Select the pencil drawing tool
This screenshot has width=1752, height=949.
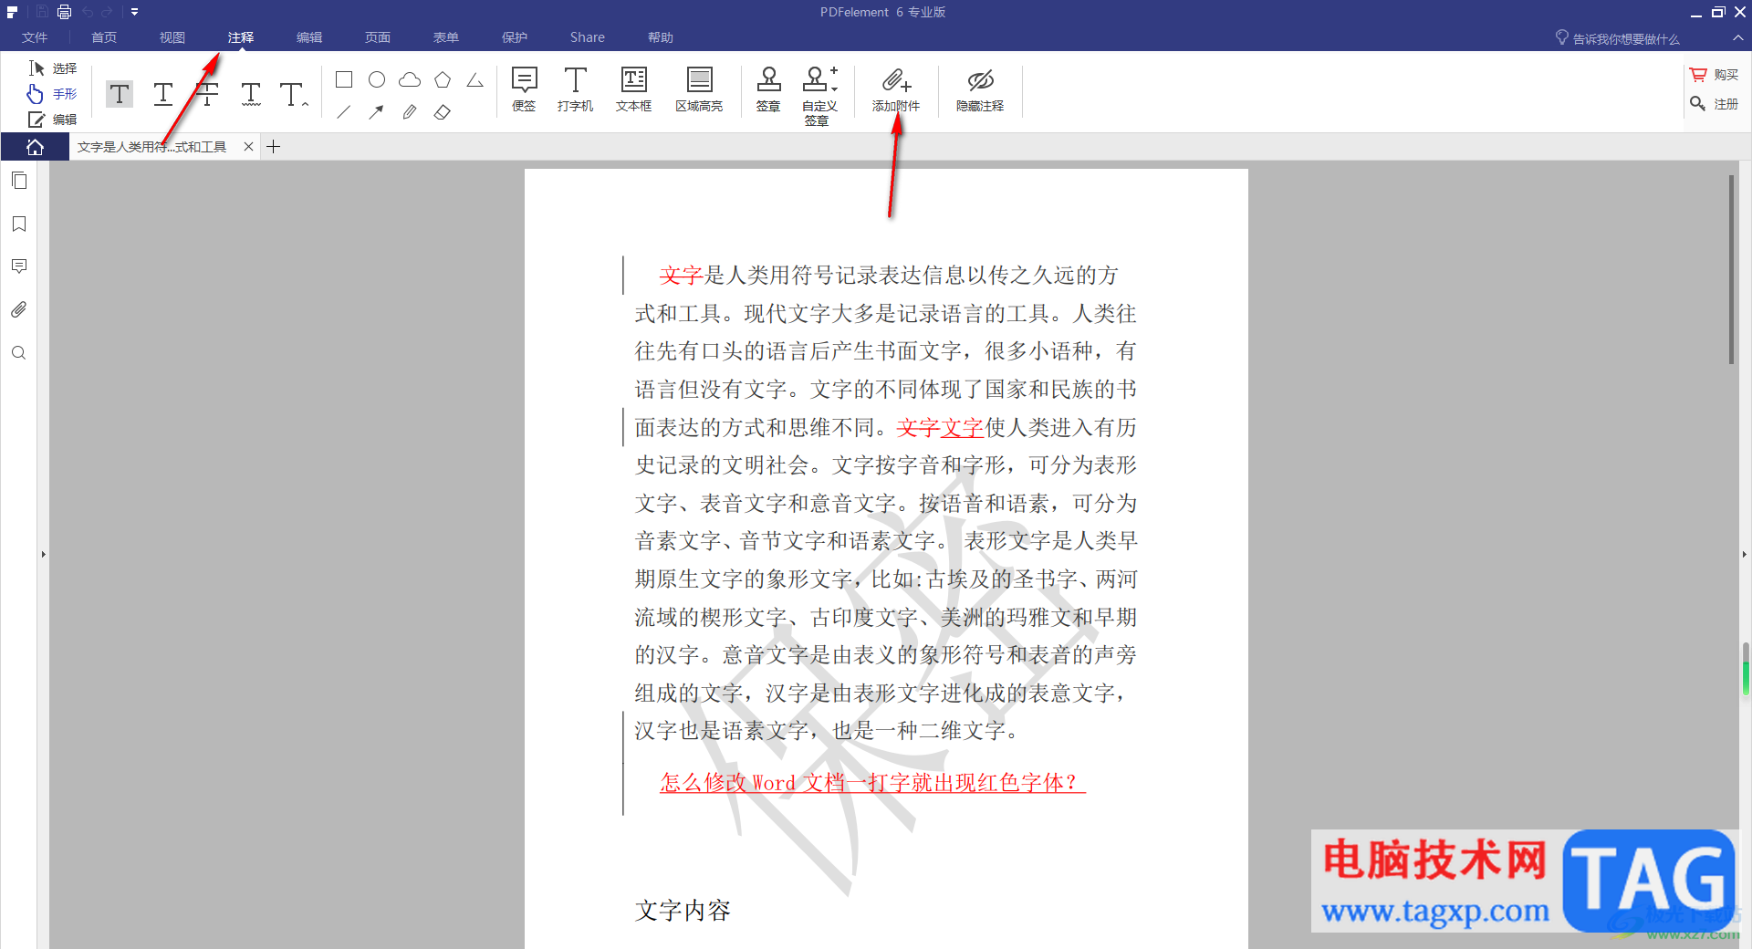pos(410,112)
